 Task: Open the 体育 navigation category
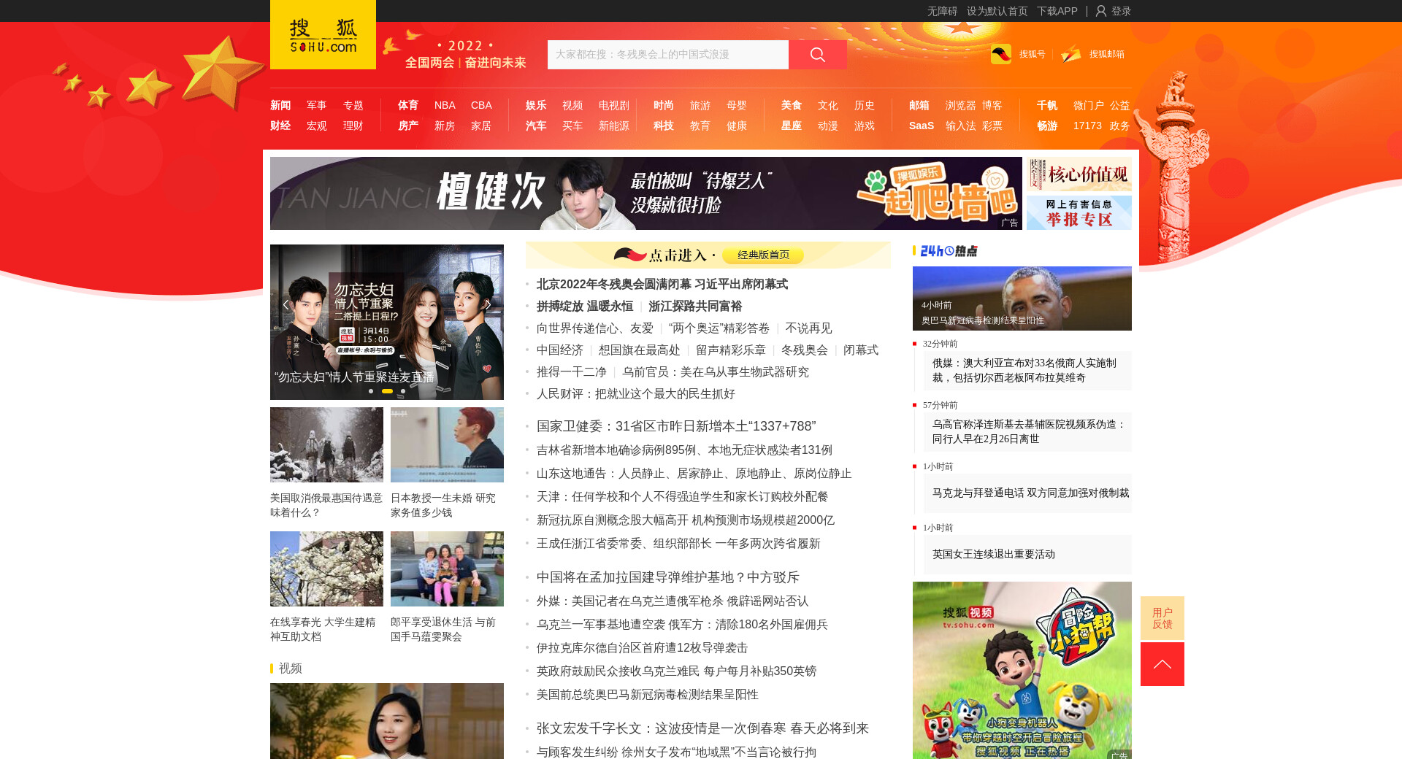pyautogui.click(x=408, y=105)
